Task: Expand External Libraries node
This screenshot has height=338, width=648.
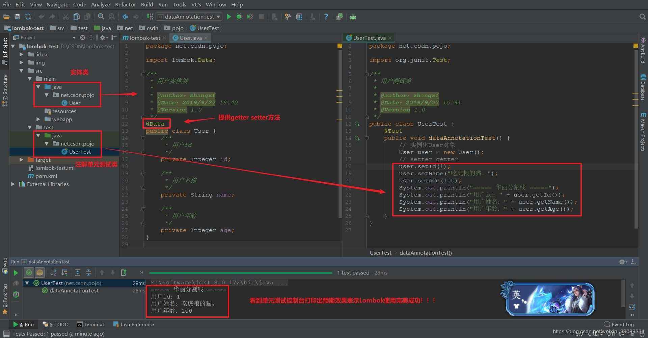Action: (13, 184)
